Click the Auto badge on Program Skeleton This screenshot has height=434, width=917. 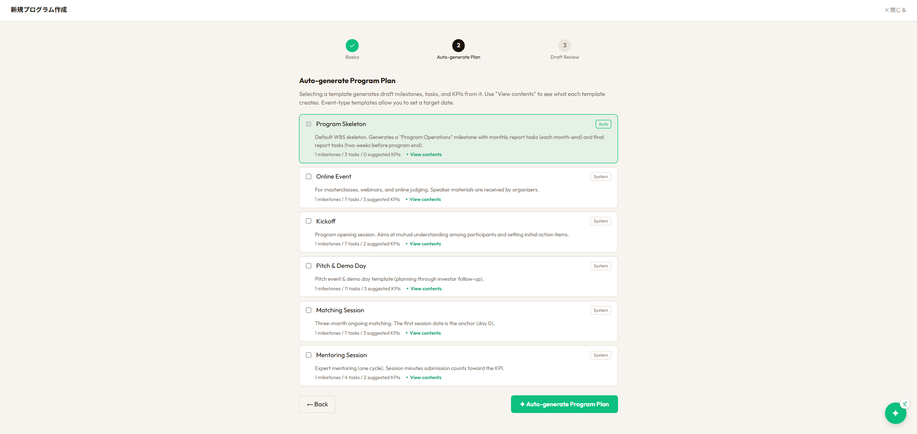pos(603,124)
